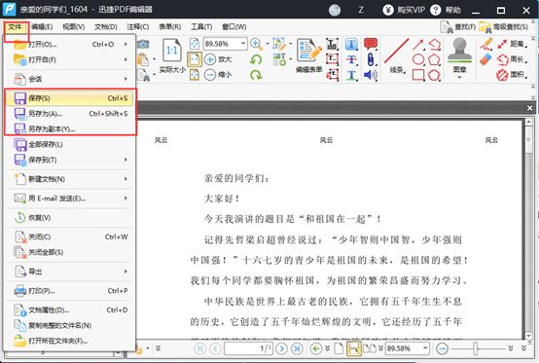Click the actual size 1:1 button
Image resolution: width=539 pixels, height=363 pixels.
[x=172, y=55]
